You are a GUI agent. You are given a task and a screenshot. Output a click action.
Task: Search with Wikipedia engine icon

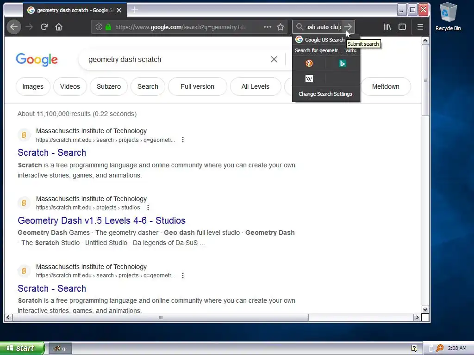[x=309, y=79]
